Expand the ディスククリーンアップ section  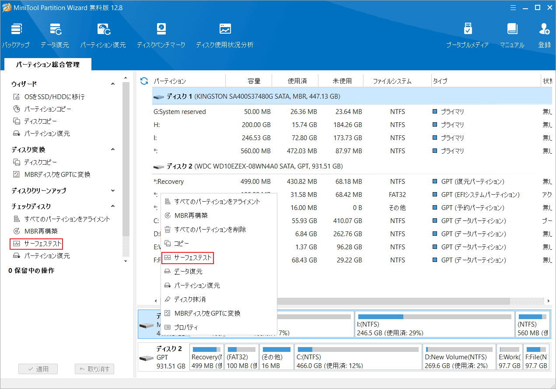[x=113, y=190]
